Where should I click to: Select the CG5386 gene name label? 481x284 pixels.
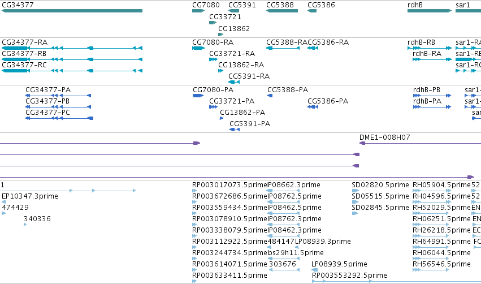click(321, 5)
